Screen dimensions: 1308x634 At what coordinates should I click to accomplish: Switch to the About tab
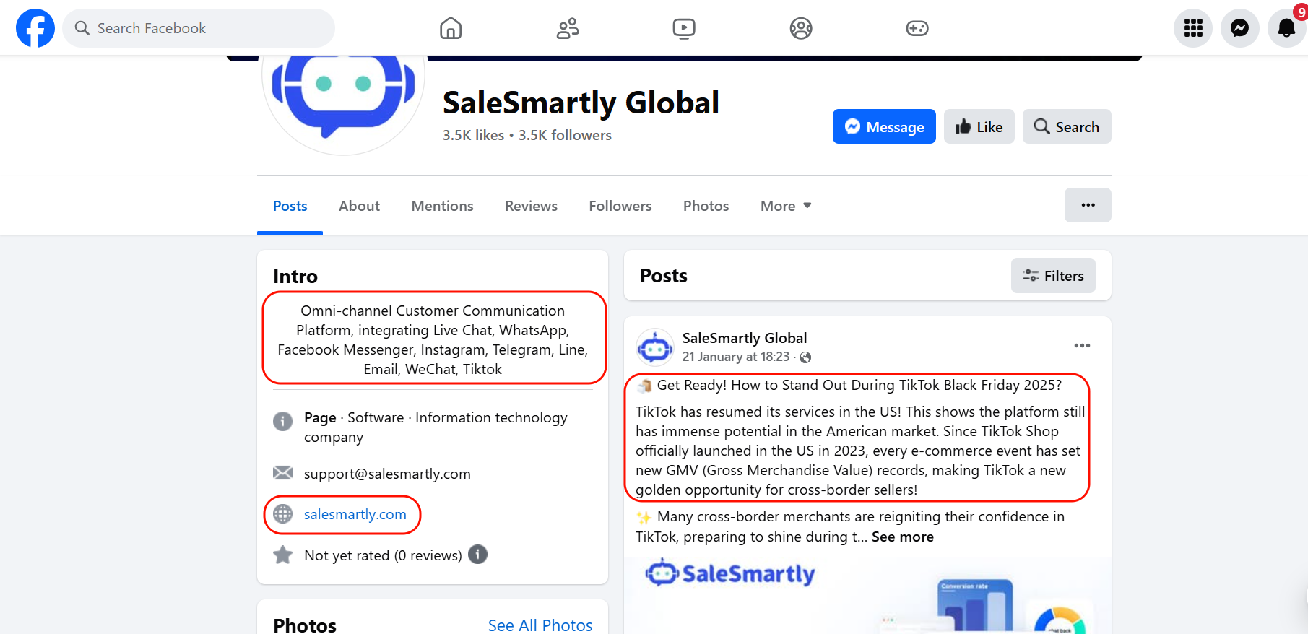tap(359, 206)
